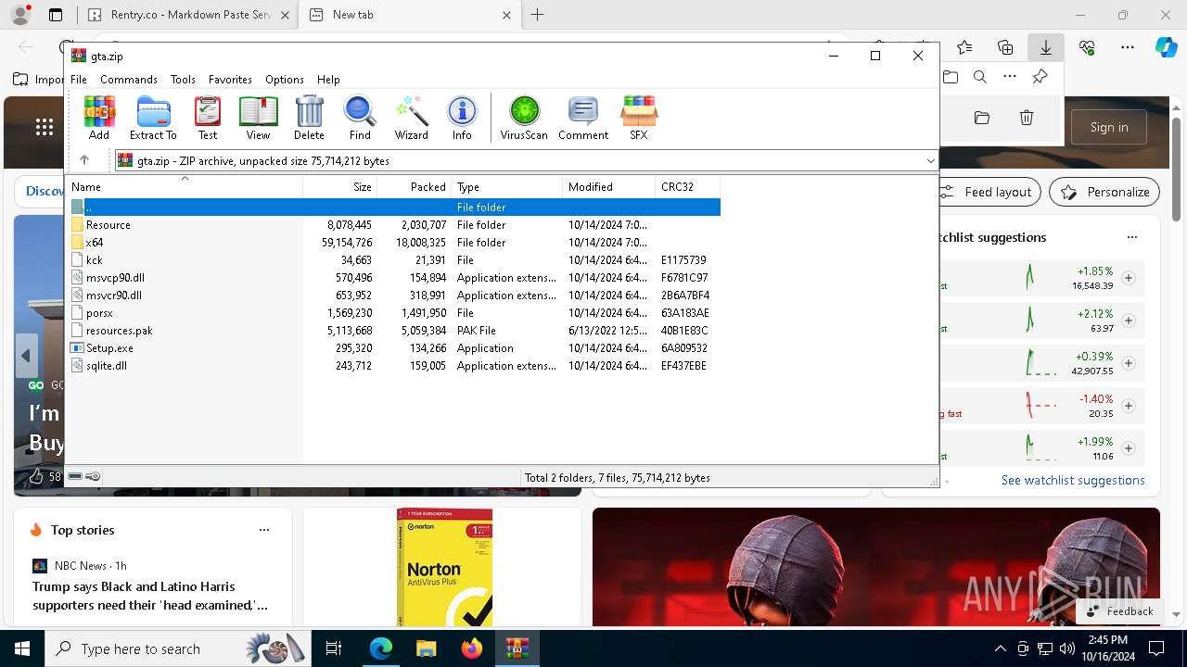Screen dimensions: 1187x667
Task: Click the Add toolbar icon in WinRAR
Action: pos(99,118)
